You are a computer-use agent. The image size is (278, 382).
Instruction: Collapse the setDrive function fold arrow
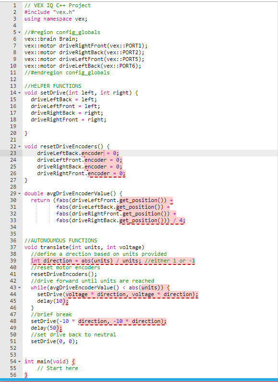point(20,93)
